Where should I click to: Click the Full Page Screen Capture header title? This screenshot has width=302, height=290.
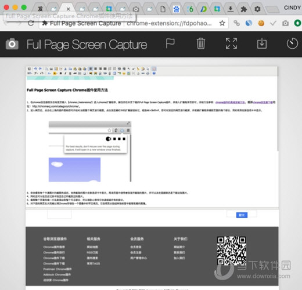click(x=87, y=45)
